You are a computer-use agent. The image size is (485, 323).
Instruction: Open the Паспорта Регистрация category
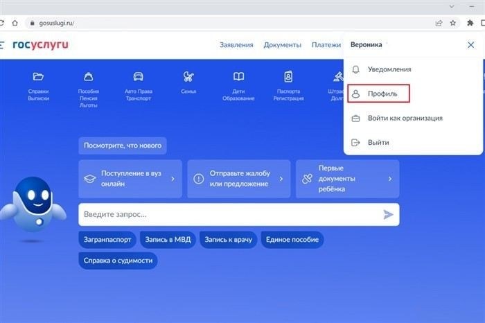click(288, 86)
